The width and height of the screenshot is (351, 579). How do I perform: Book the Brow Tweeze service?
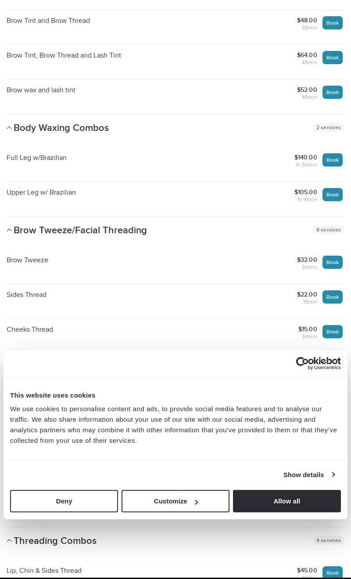[332, 262]
